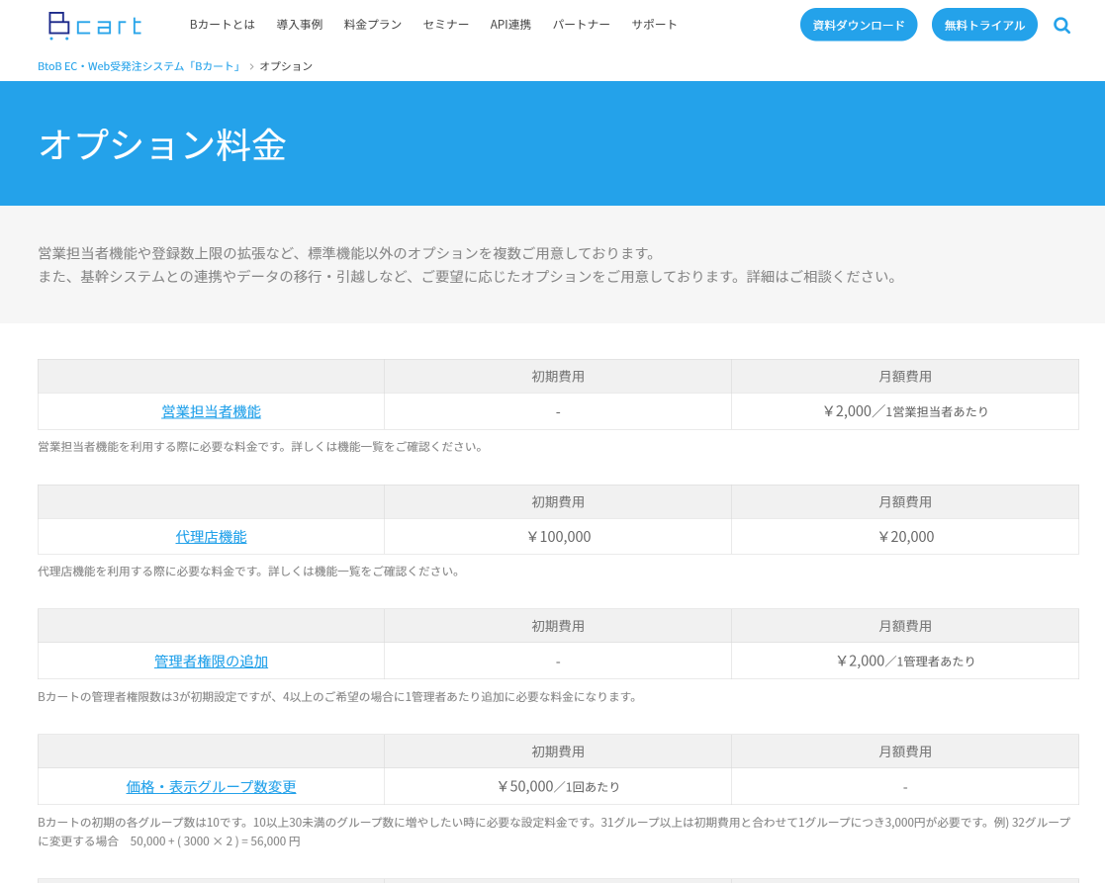Start the 無料トライアル button

983,25
